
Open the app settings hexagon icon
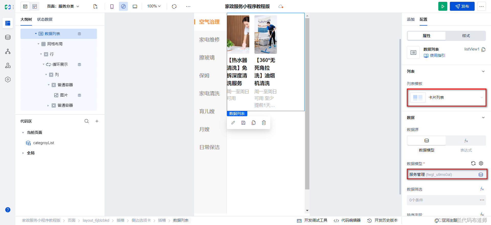8,80
